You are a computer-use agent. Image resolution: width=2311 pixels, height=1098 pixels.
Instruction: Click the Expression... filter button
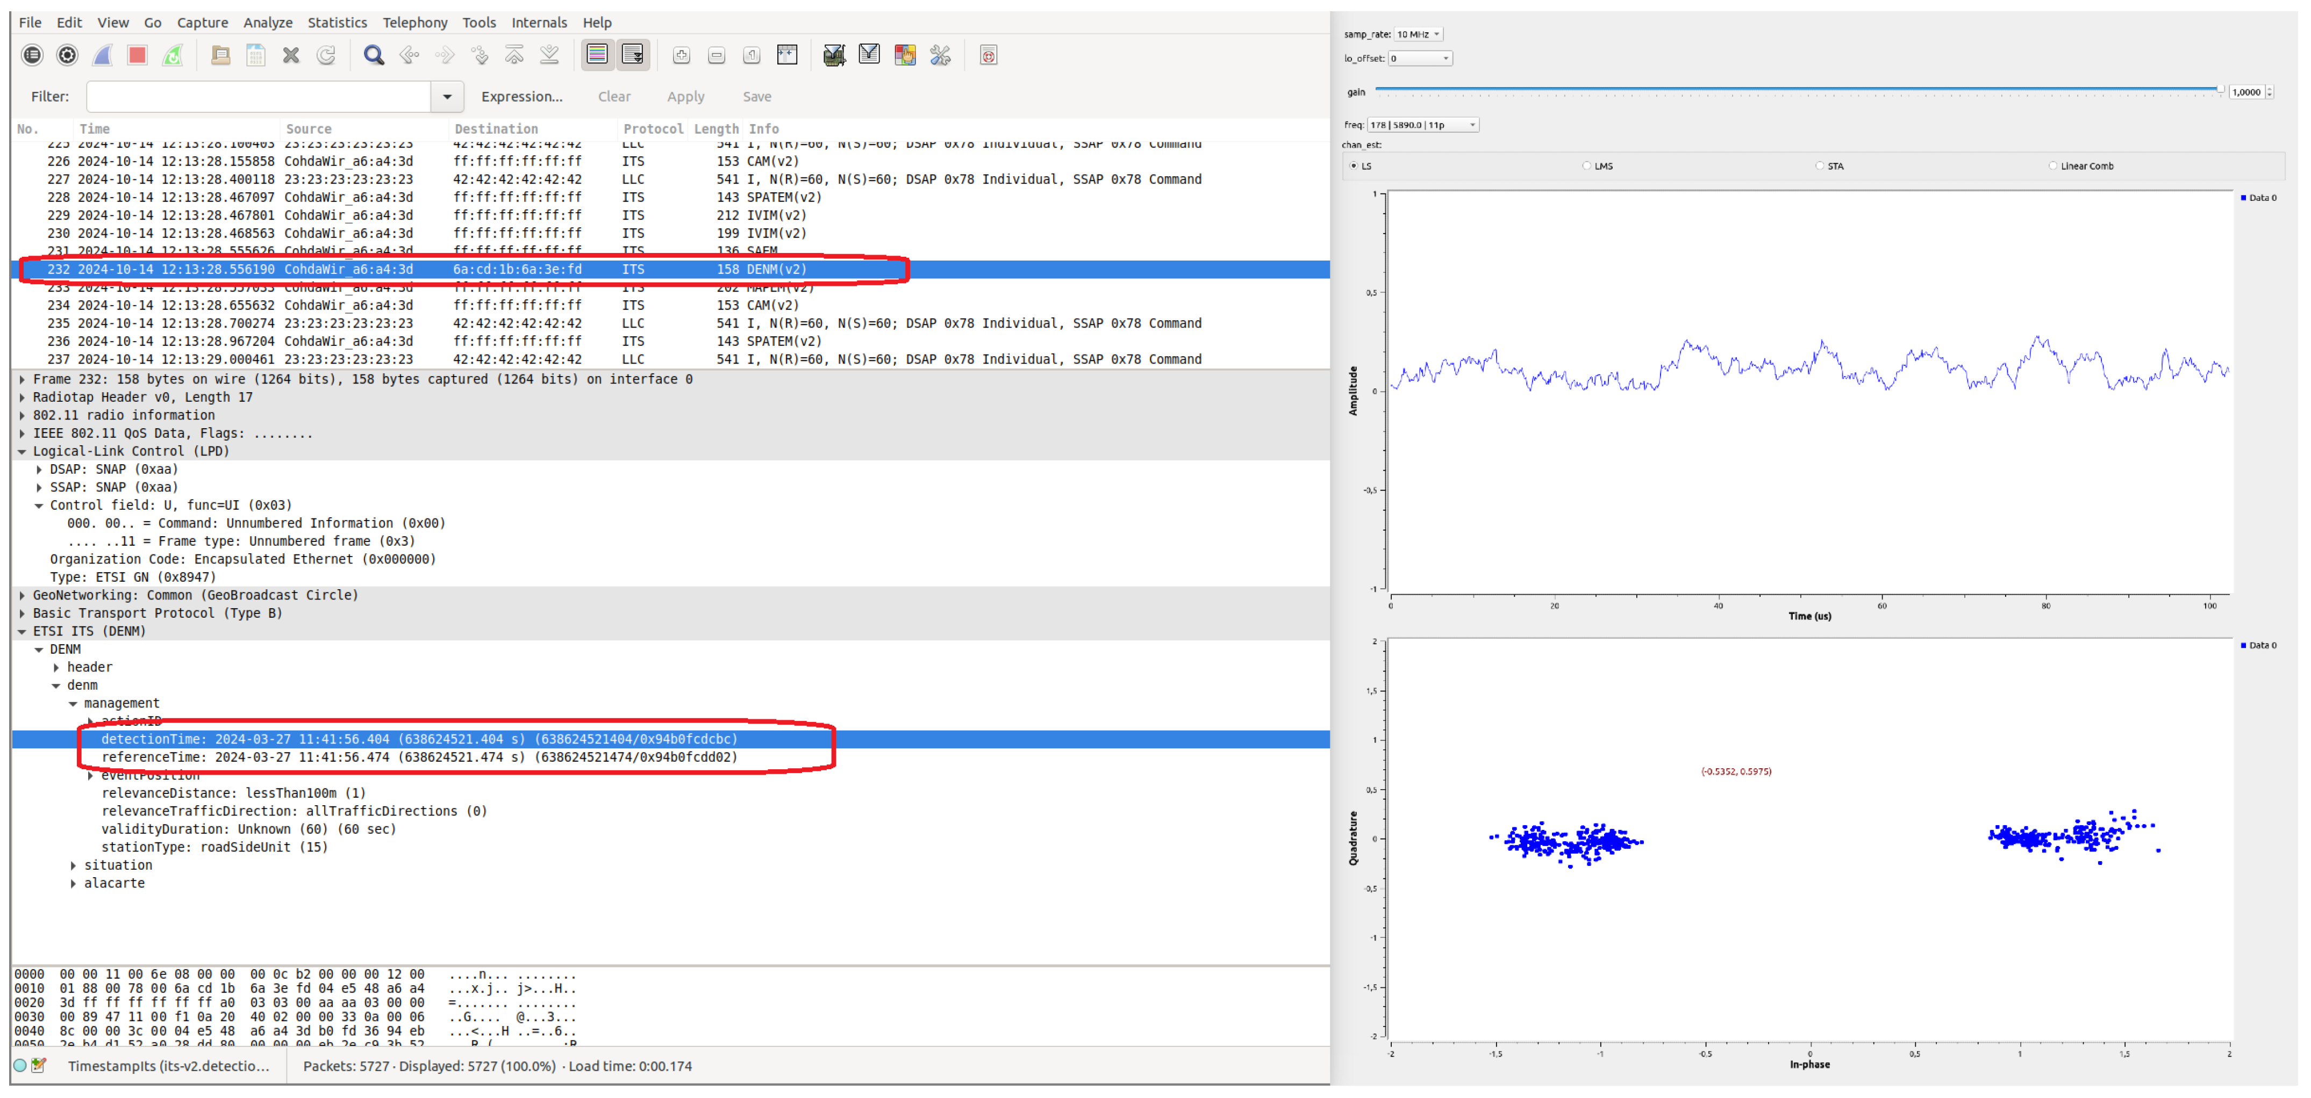pos(521,97)
